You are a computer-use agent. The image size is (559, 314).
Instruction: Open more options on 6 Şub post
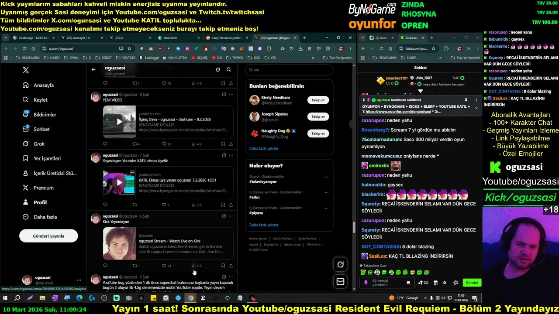coord(231,216)
